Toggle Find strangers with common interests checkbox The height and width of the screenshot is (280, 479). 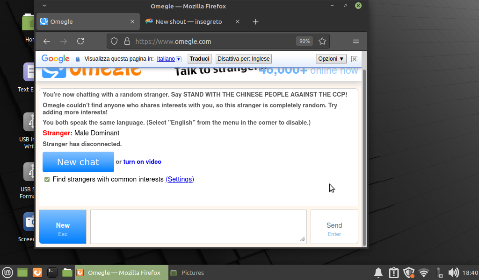tap(47, 180)
